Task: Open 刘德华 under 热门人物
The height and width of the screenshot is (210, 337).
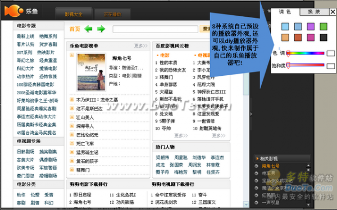Action: [x=199, y=158]
